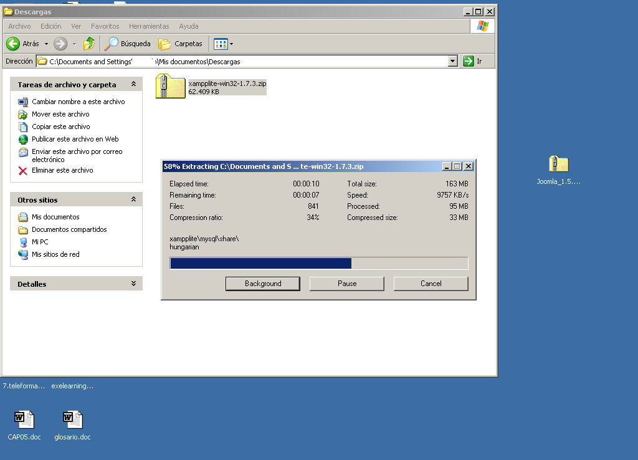Click the Up folder icon in toolbar

(x=89, y=44)
